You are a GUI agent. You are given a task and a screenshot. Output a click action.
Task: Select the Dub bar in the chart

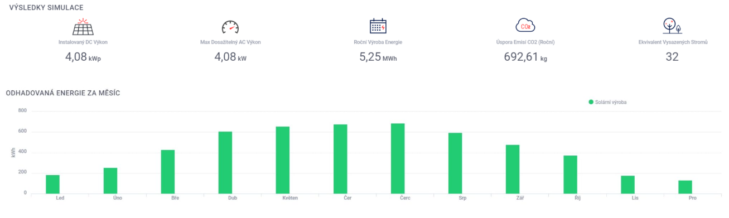tap(225, 163)
